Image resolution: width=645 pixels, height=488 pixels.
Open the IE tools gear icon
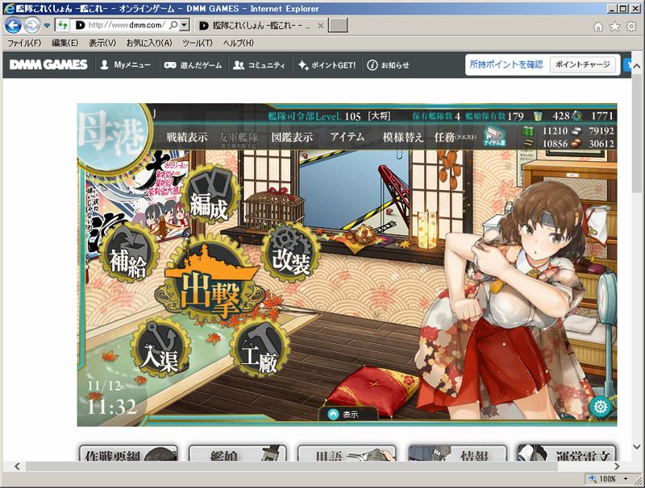coord(631,27)
